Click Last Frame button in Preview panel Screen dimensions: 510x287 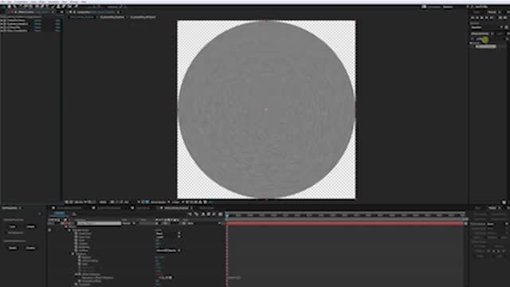coord(492,18)
